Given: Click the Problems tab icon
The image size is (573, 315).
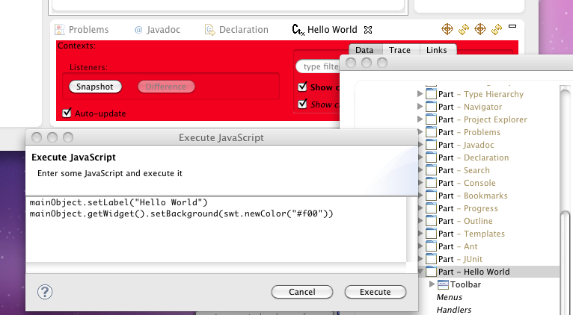Looking at the screenshot, I should pos(61,30).
